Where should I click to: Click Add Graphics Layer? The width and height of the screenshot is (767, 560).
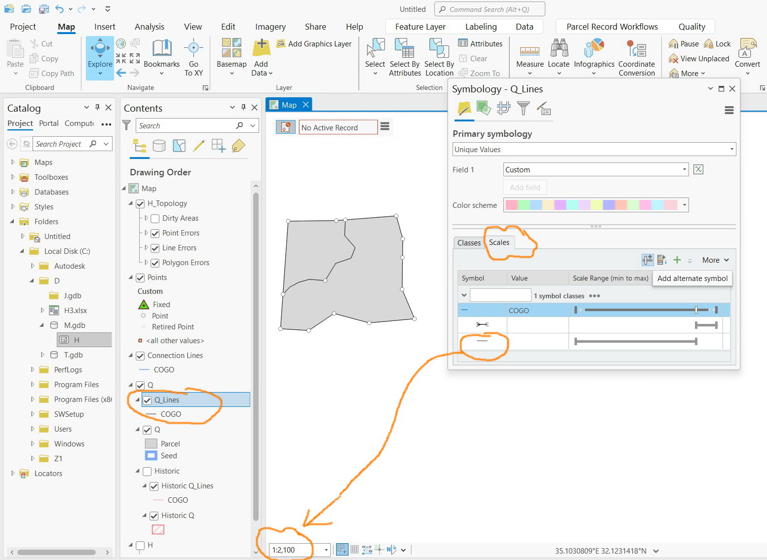(x=314, y=43)
